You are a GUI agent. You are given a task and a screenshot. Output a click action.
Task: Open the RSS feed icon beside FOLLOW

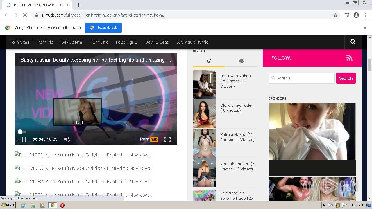(x=349, y=58)
